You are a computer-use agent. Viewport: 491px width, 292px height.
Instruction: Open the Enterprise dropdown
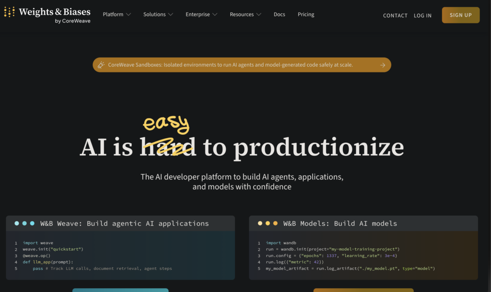point(201,14)
